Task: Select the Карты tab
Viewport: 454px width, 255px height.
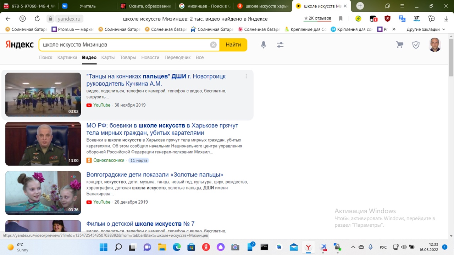Action: tap(108, 57)
